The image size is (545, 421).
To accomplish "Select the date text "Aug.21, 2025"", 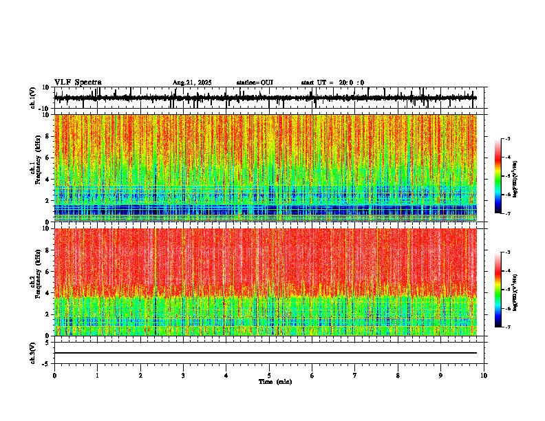I will [192, 83].
